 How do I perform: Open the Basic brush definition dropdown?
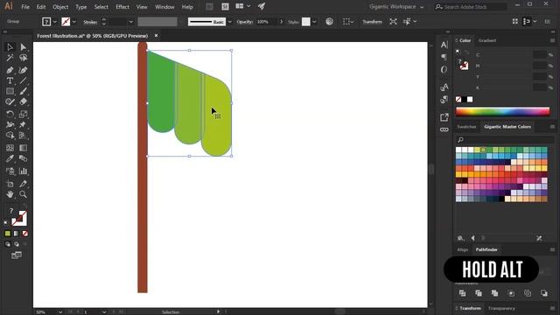(x=229, y=22)
